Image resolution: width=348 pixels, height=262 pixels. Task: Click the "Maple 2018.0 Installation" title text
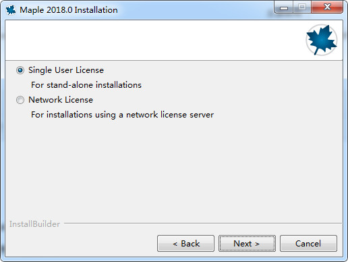coord(69,10)
